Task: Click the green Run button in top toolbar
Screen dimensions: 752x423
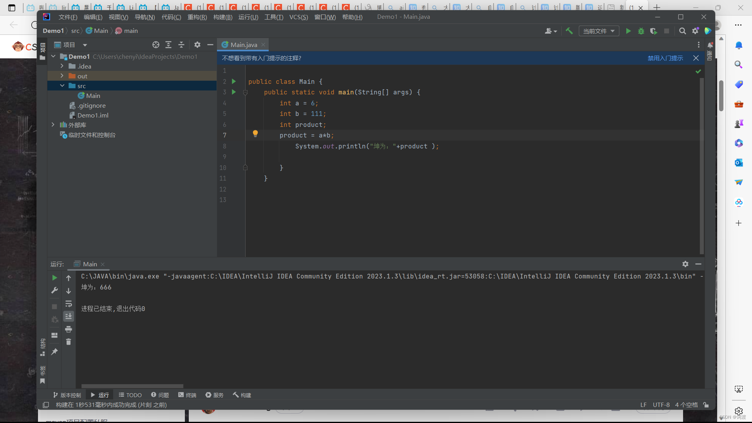Action: [628, 31]
